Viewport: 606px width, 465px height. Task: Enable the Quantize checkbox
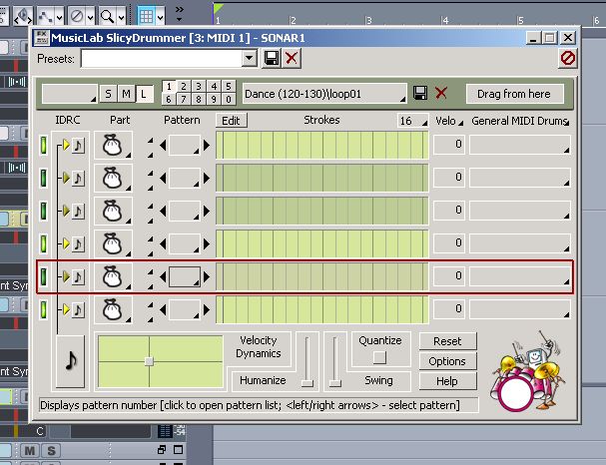(x=379, y=357)
